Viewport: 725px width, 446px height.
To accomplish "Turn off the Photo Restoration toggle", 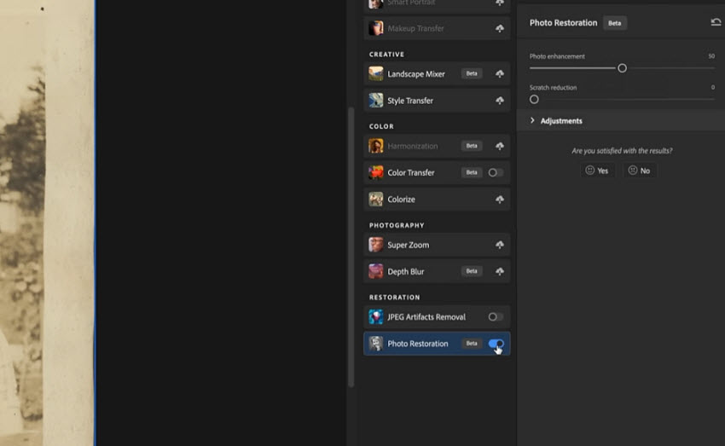I will 496,344.
